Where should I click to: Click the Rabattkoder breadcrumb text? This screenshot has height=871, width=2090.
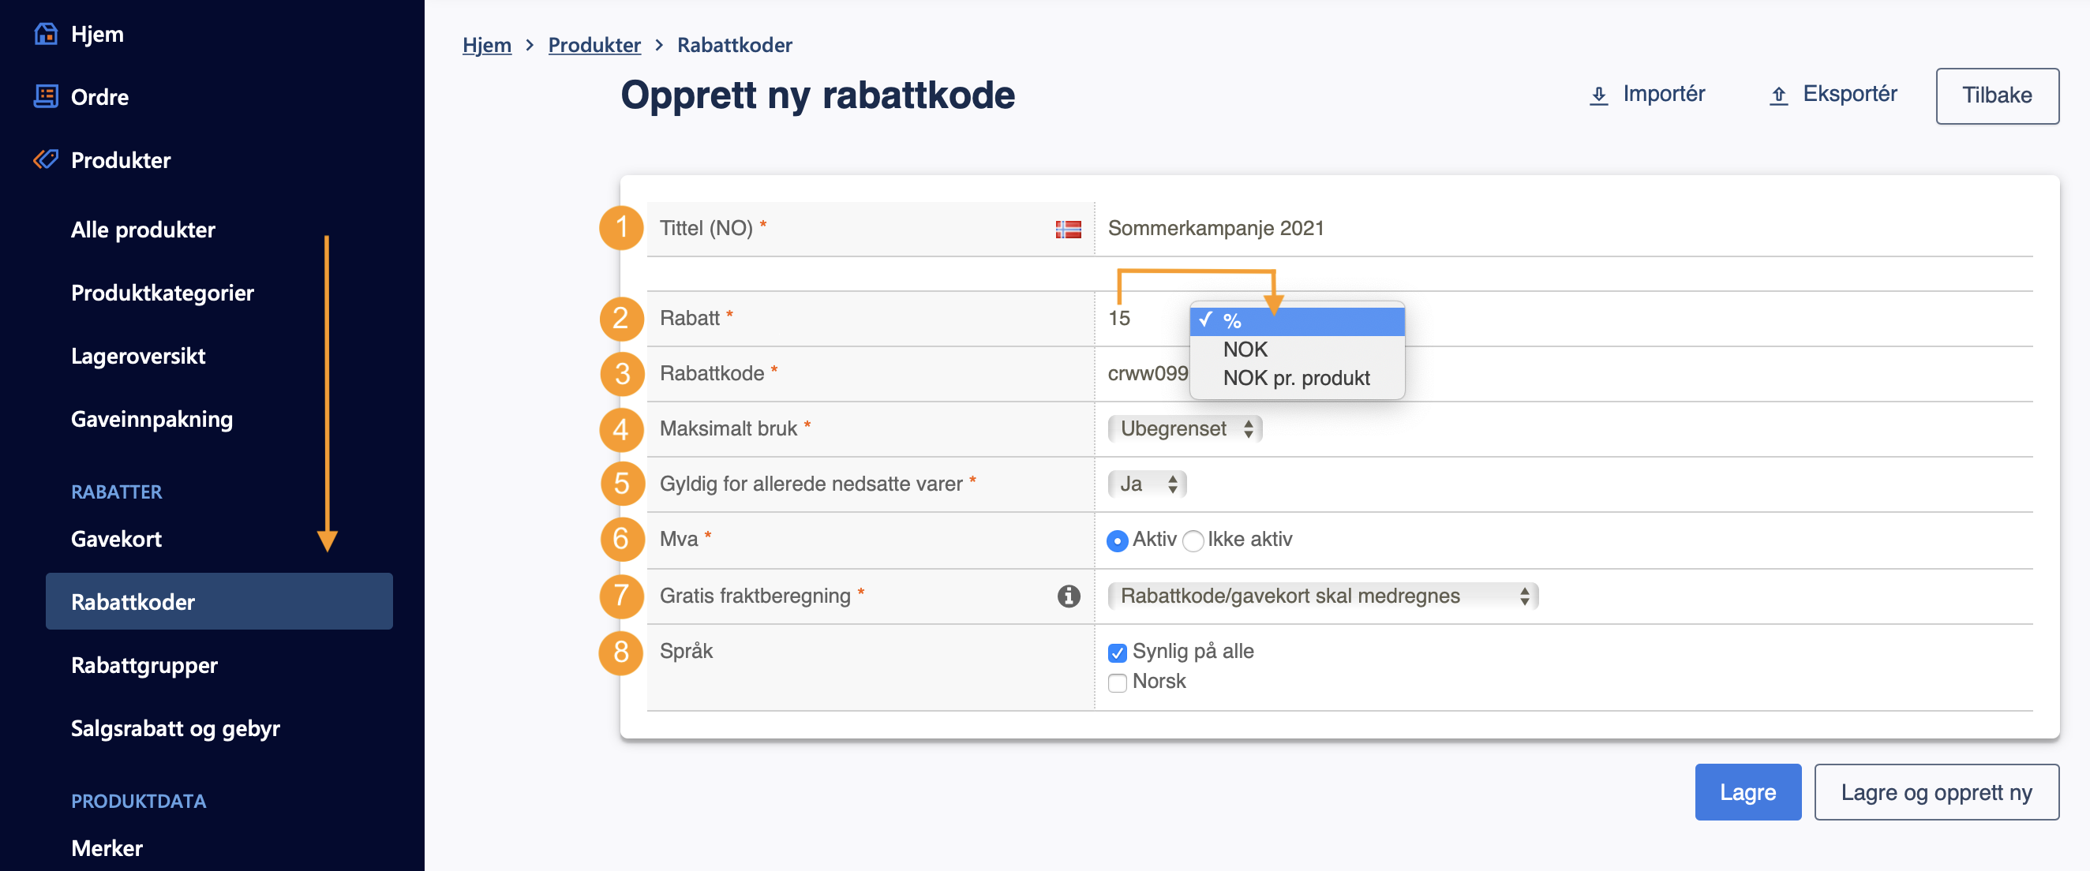point(734,45)
